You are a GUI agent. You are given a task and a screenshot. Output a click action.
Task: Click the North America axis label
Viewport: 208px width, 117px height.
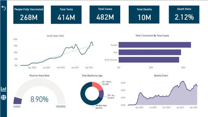tap(111, 60)
